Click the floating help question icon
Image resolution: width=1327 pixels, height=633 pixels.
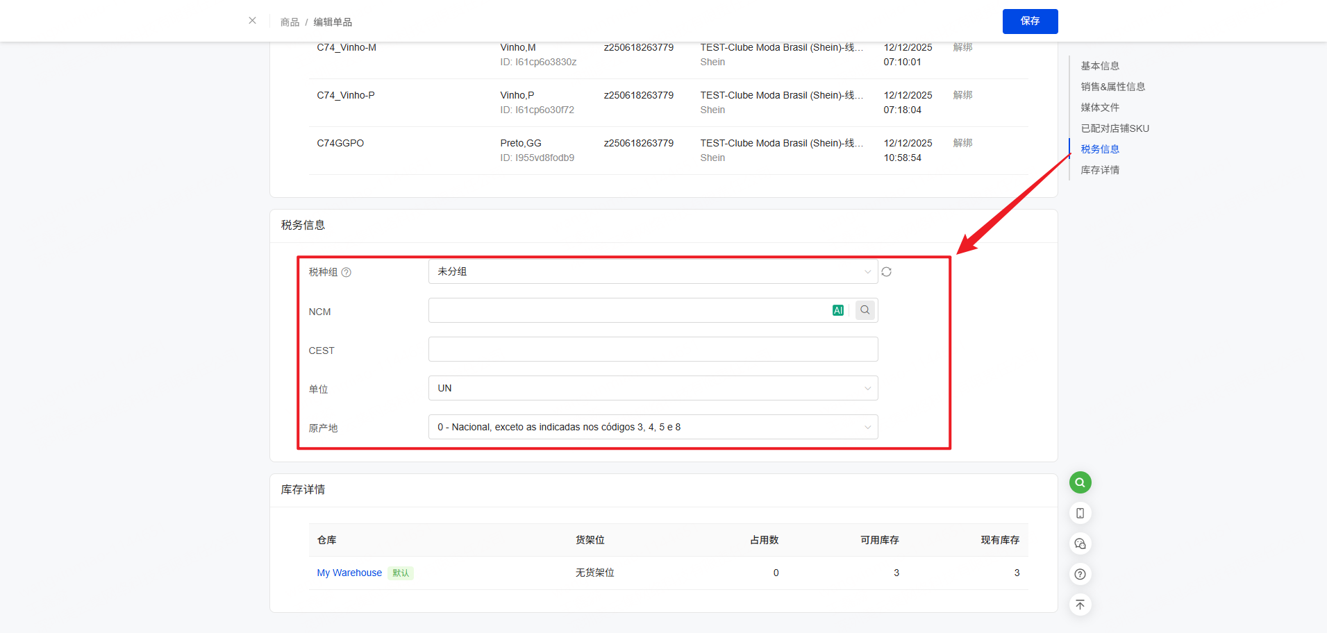[x=1080, y=574]
